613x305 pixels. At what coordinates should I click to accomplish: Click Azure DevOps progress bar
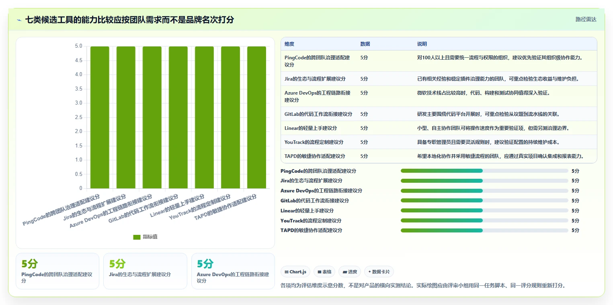coord(484,191)
